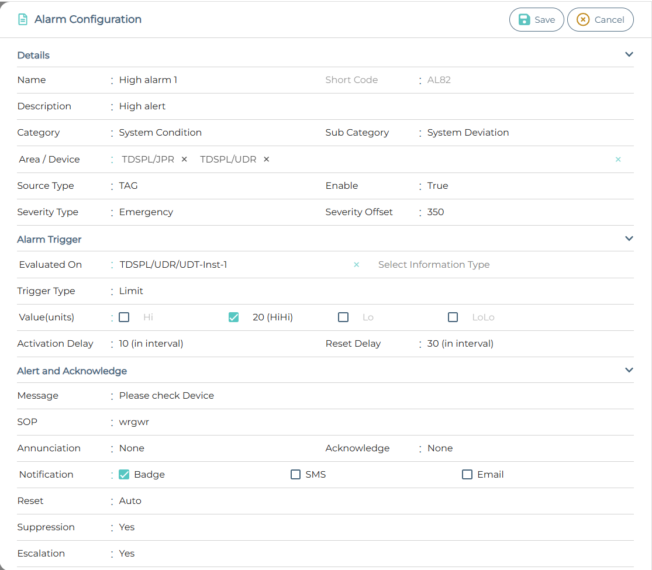Cancel the alarm configuration changes
This screenshot has width=652, height=570.
pos(600,19)
